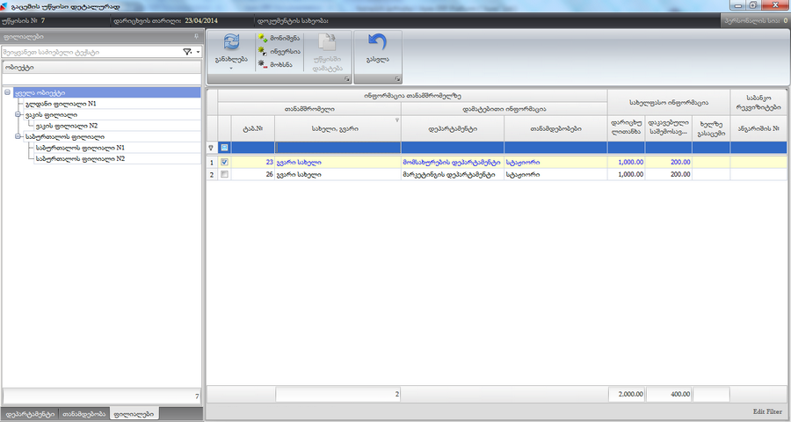Open the dropdown arrow under განახლება
This screenshot has width=791, height=422.
coord(231,68)
